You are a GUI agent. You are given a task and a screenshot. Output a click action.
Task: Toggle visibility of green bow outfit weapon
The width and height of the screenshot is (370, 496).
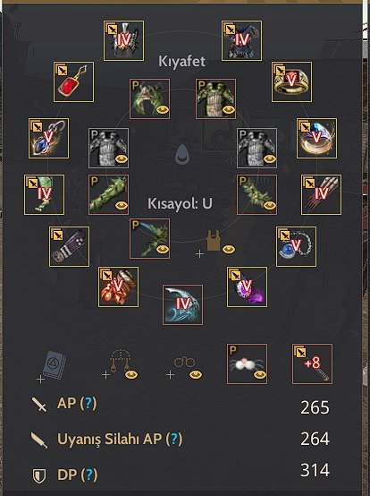click(163, 249)
